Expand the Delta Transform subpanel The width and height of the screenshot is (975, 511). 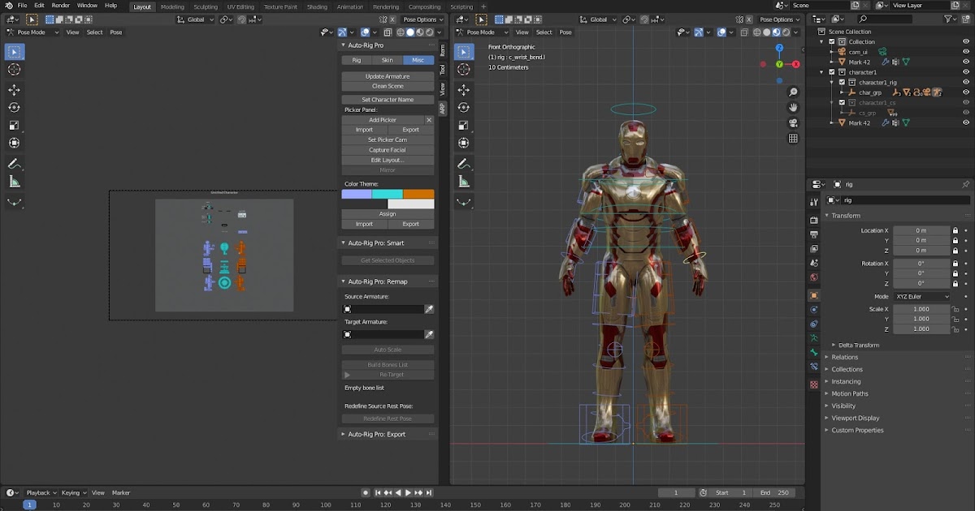click(x=858, y=345)
